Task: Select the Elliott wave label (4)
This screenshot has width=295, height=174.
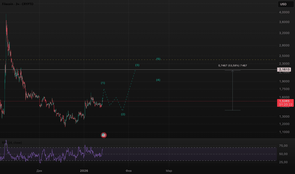Action: click(158, 80)
